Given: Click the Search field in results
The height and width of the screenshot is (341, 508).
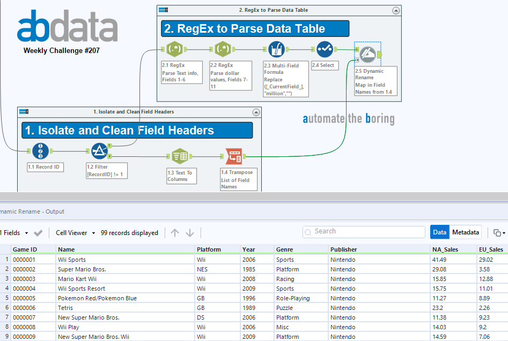Looking at the screenshot, I should (364, 232).
